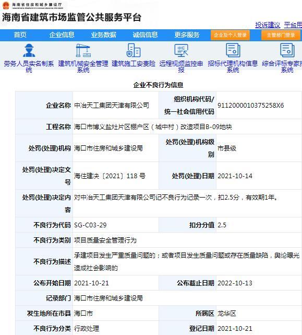
Task: Select 龙华区 district value
Action: (x=227, y=314)
